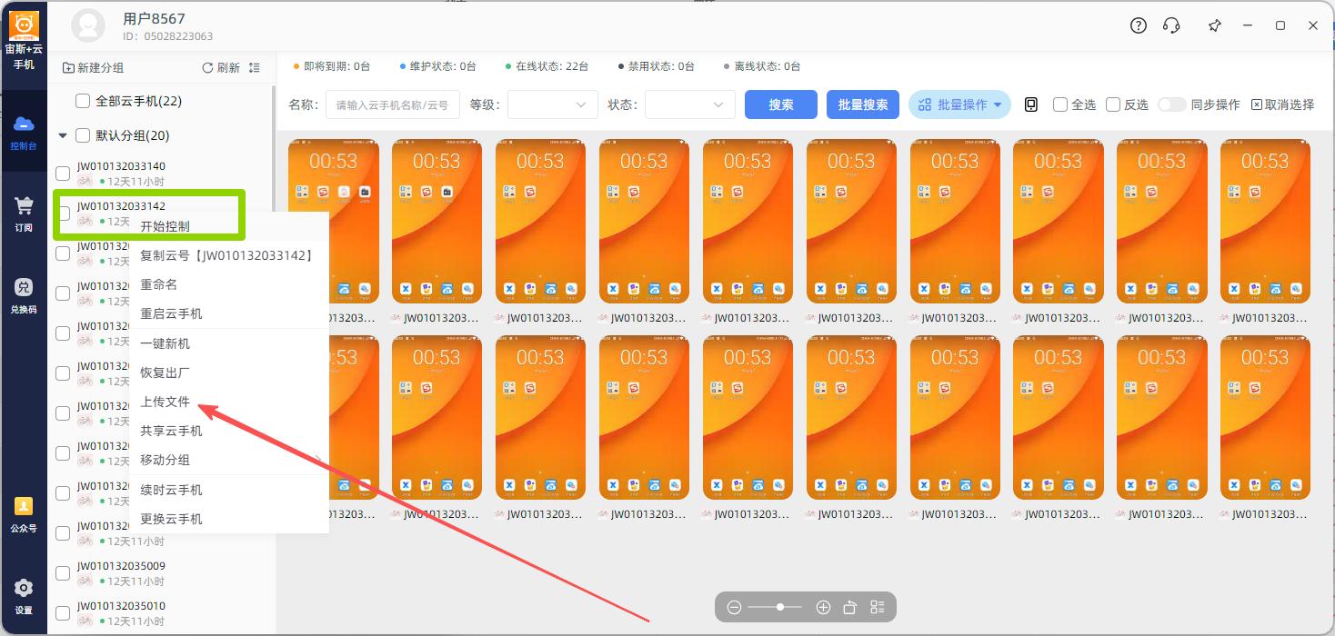
Task: Click 新建分组 to create a group
Action: point(93,68)
